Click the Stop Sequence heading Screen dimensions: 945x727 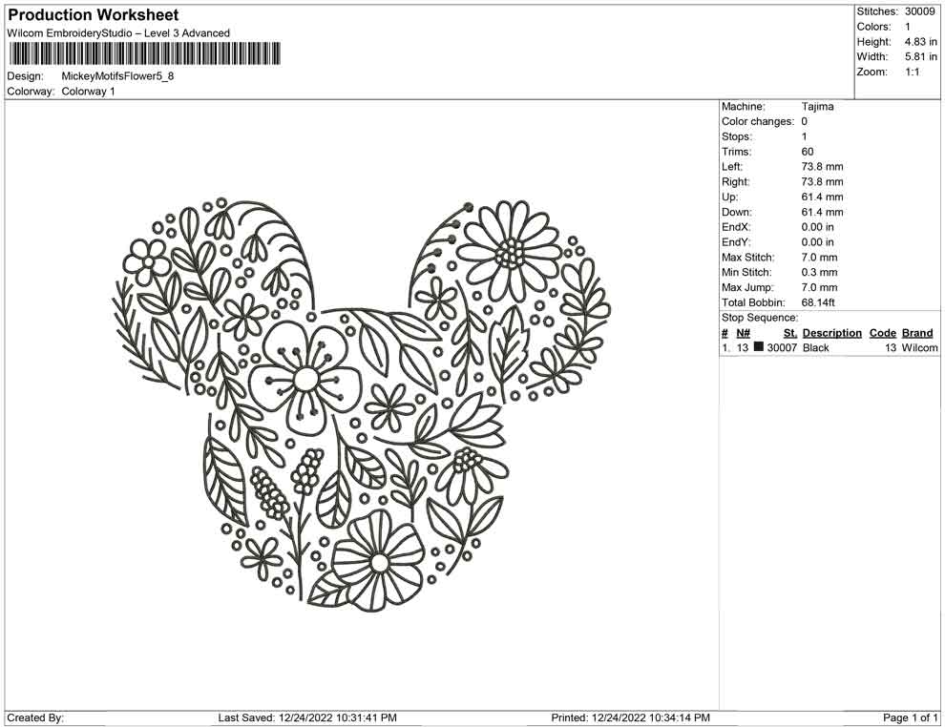pos(760,318)
